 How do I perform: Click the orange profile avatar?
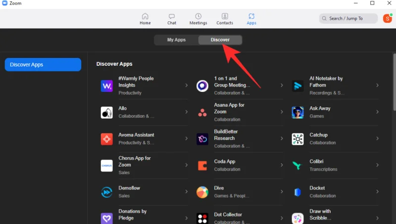pyautogui.click(x=387, y=18)
